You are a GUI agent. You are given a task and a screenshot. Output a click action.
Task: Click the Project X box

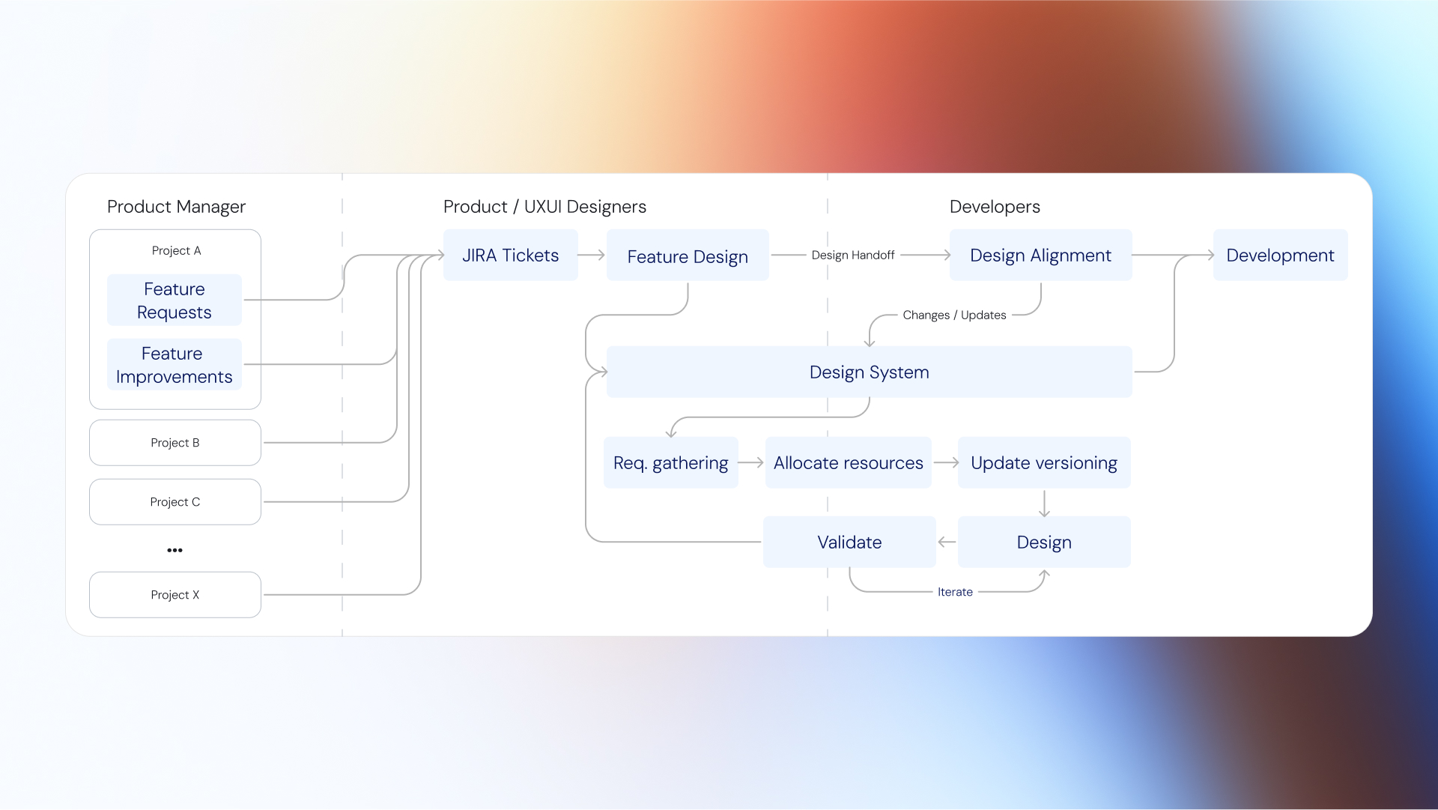pos(175,595)
